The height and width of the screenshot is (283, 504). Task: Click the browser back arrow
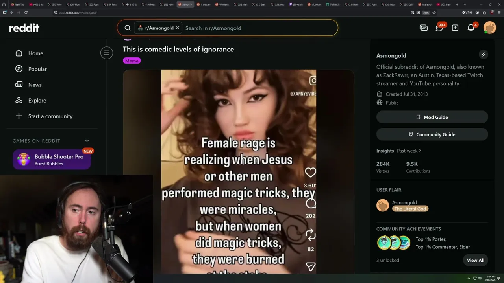tap(12, 13)
